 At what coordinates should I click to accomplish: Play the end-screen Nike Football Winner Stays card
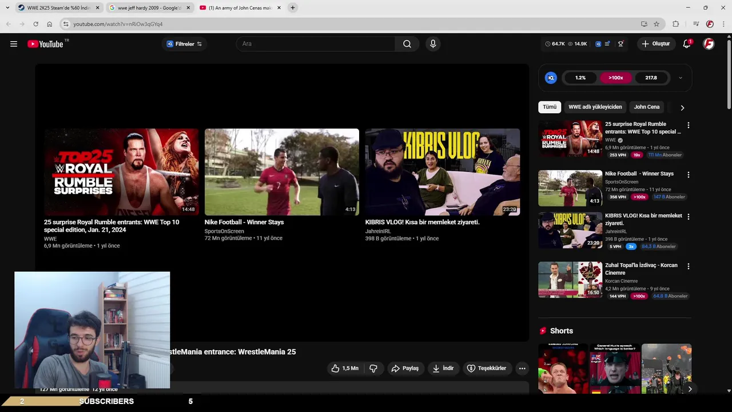tap(282, 172)
